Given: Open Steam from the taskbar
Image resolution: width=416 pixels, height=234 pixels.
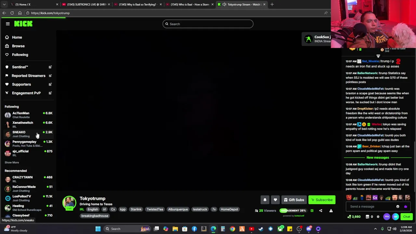Looking at the screenshot, I should click(261, 229).
